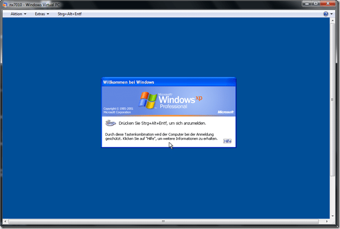
Task: Click the 'Drücken Sie Strg+Alt+Entf' instruction text
Action: [x=162, y=123]
